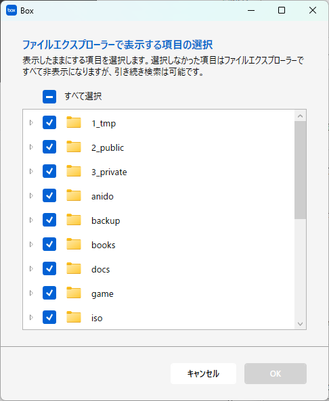Select the anido folder name

pos(102,196)
